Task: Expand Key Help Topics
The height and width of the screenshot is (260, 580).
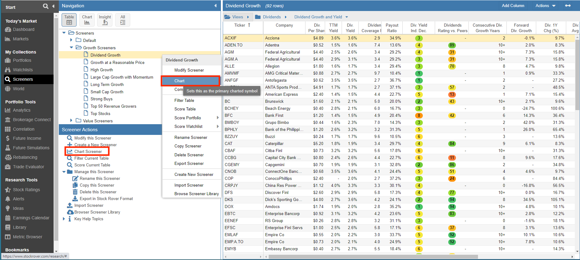Action: click(64, 219)
